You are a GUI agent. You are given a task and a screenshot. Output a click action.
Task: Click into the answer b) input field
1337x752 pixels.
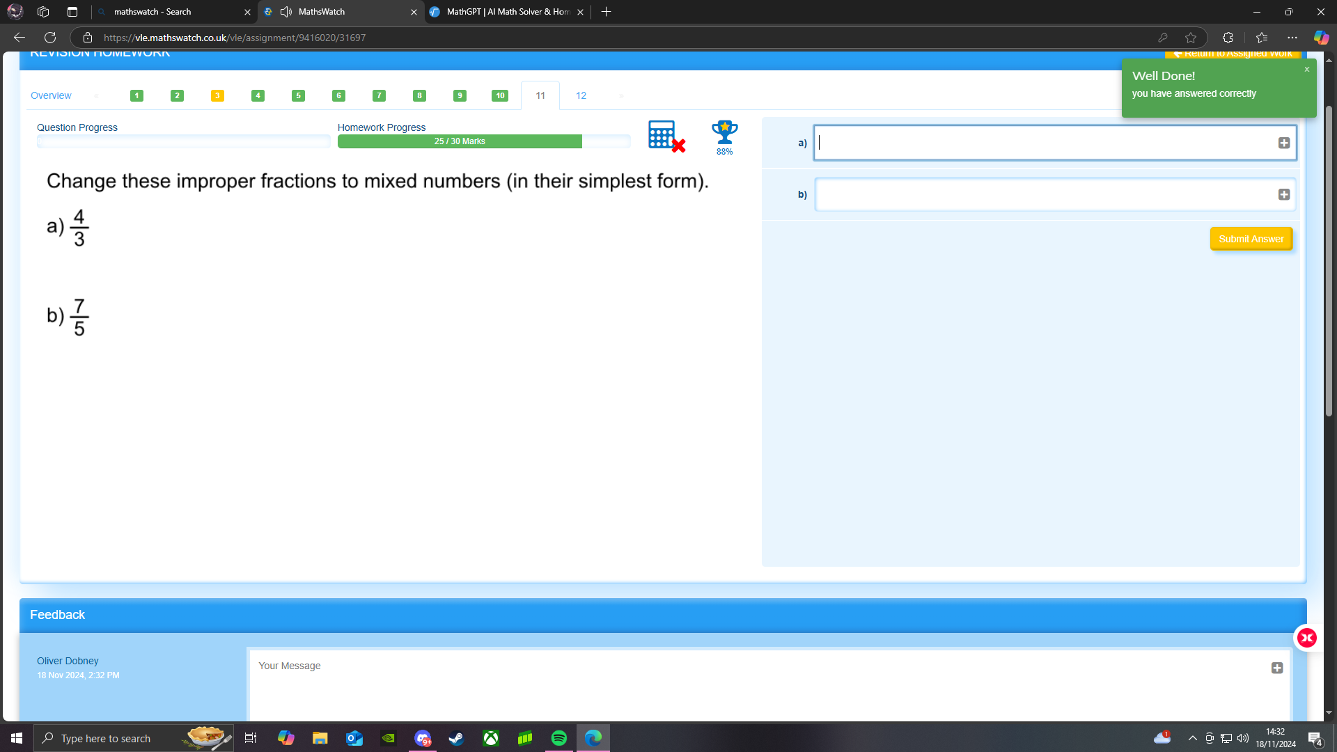(1055, 194)
